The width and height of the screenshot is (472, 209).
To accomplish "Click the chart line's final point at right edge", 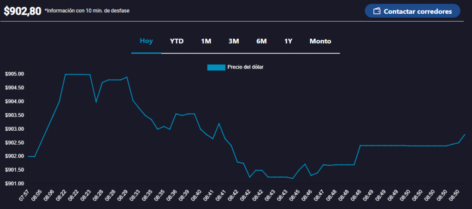I will point(465,134).
